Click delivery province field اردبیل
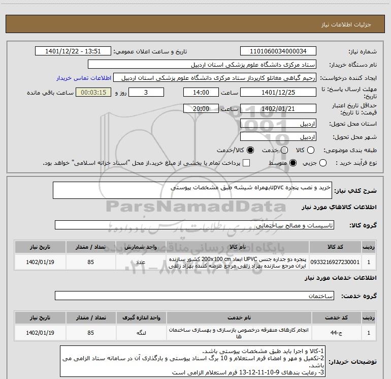The height and width of the screenshot is (379, 391). click(278, 123)
